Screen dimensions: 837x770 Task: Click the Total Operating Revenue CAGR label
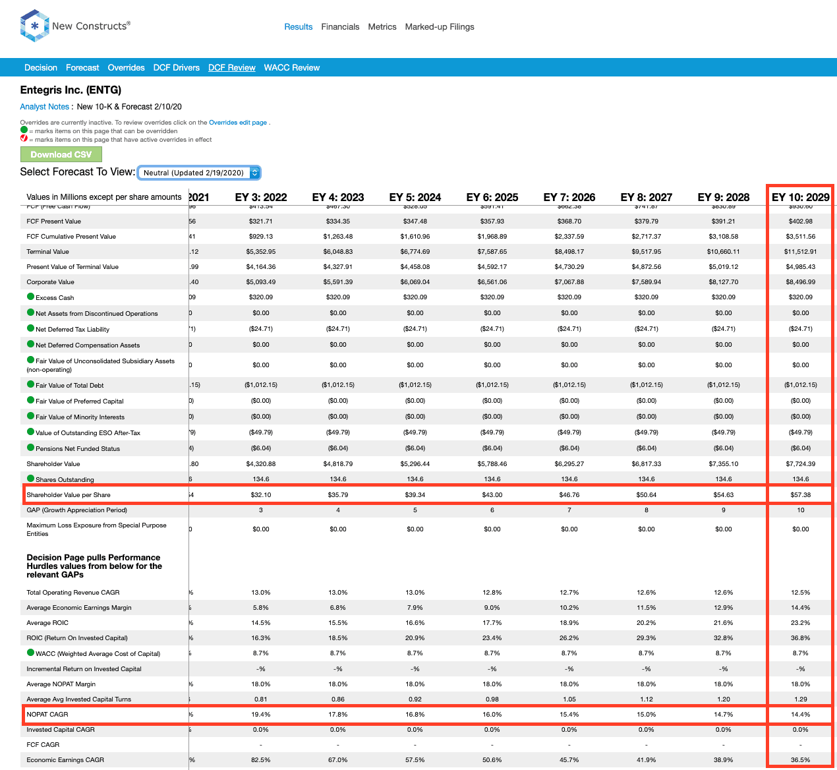click(x=73, y=593)
